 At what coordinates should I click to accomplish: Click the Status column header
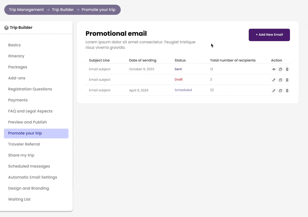pos(180,60)
